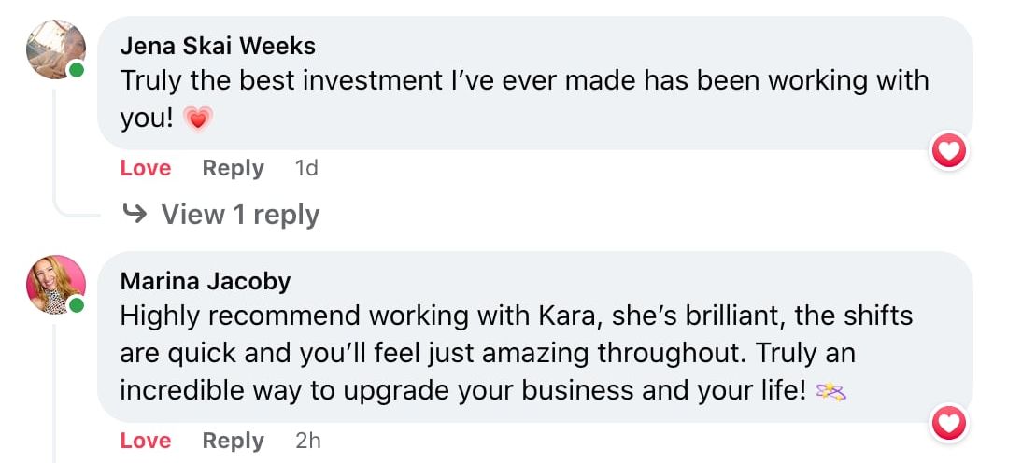This screenshot has width=1036, height=463.
Task: Reply to Jena Skai Weeks' comment
Action: tap(233, 168)
